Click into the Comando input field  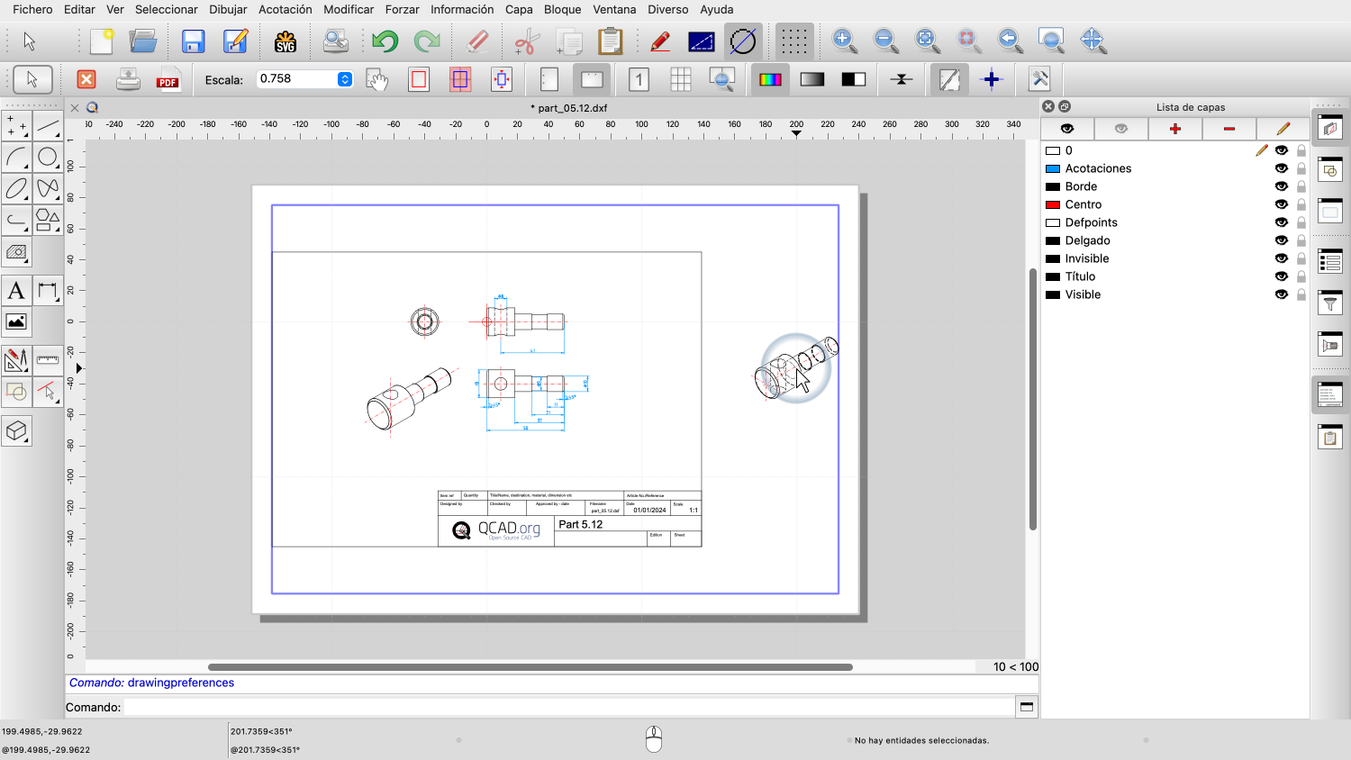click(x=567, y=707)
